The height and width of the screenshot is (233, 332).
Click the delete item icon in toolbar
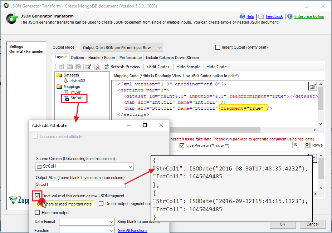tap(97, 67)
